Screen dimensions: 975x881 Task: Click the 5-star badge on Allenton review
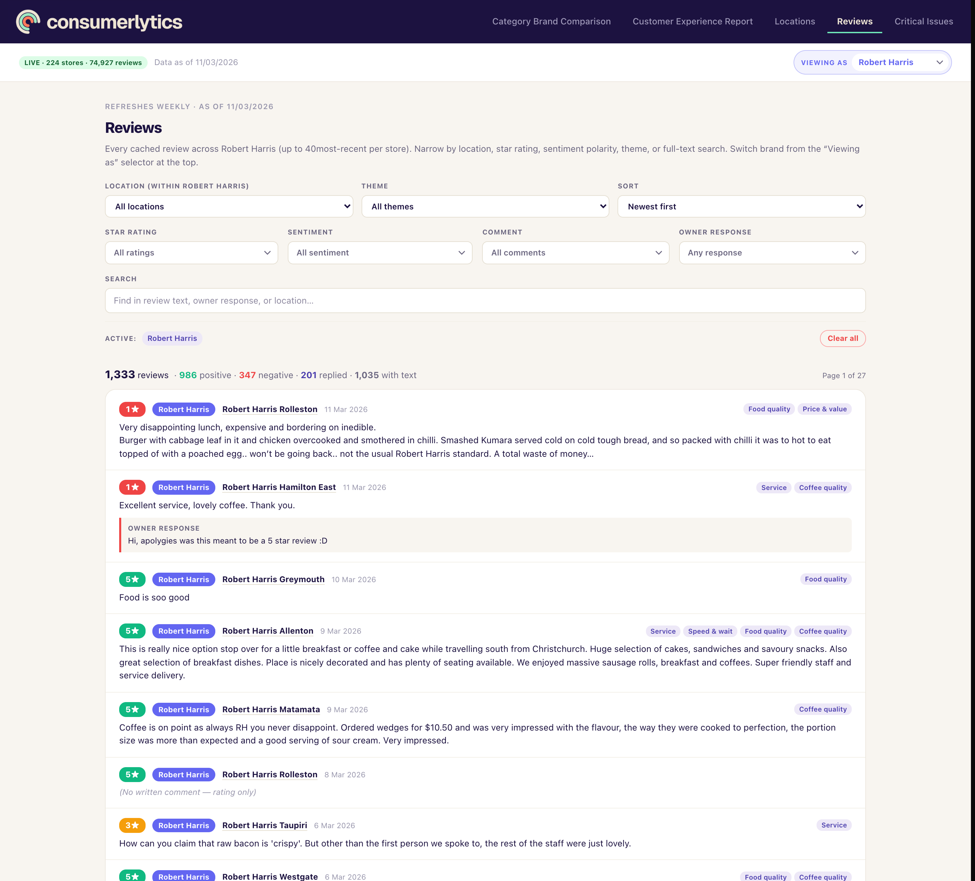point(132,631)
